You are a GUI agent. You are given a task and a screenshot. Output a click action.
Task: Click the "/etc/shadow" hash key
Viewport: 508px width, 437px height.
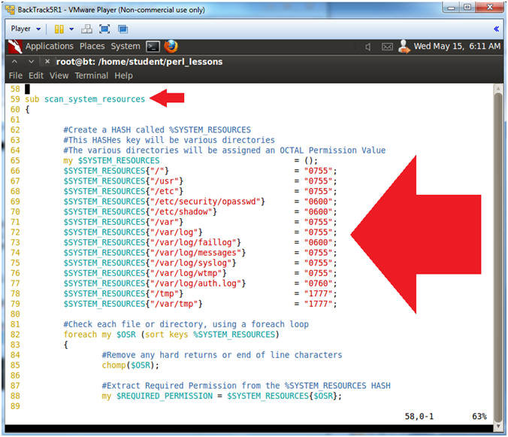tap(181, 211)
